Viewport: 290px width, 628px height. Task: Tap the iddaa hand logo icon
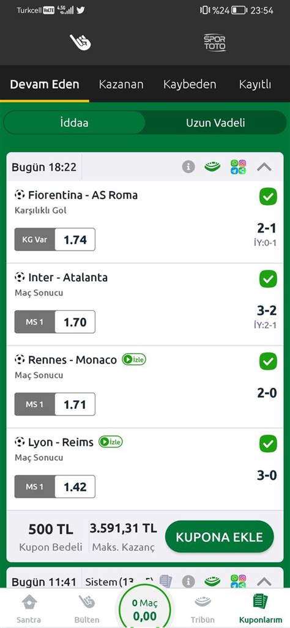pos(81,42)
